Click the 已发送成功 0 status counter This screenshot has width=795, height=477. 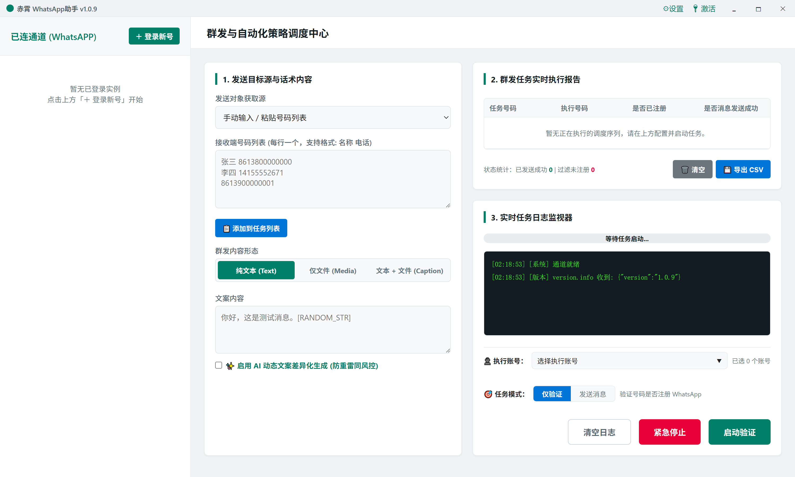pyautogui.click(x=534, y=170)
